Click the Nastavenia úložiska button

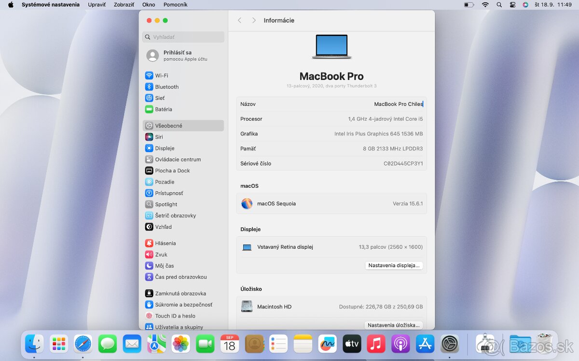(x=393, y=325)
